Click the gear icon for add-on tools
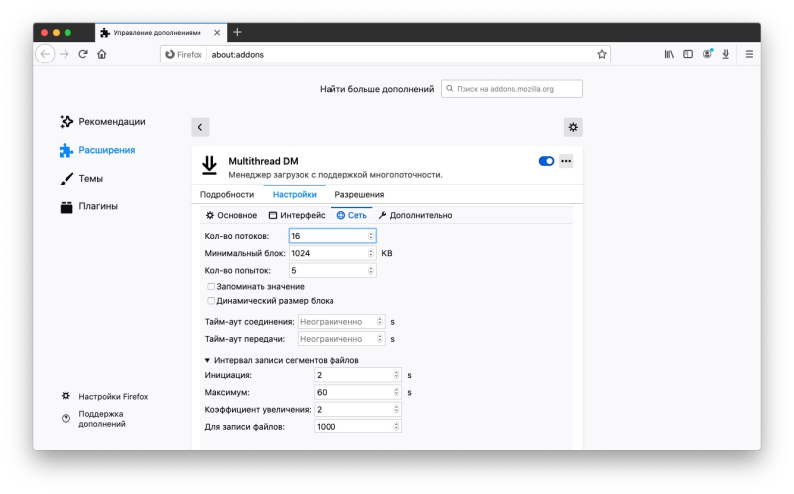The width and height of the screenshot is (794, 494). [x=573, y=127]
